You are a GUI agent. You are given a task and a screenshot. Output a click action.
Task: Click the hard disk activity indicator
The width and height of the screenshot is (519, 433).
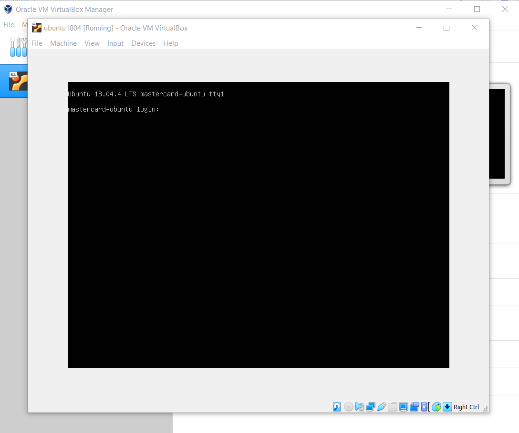coord(337,407)
